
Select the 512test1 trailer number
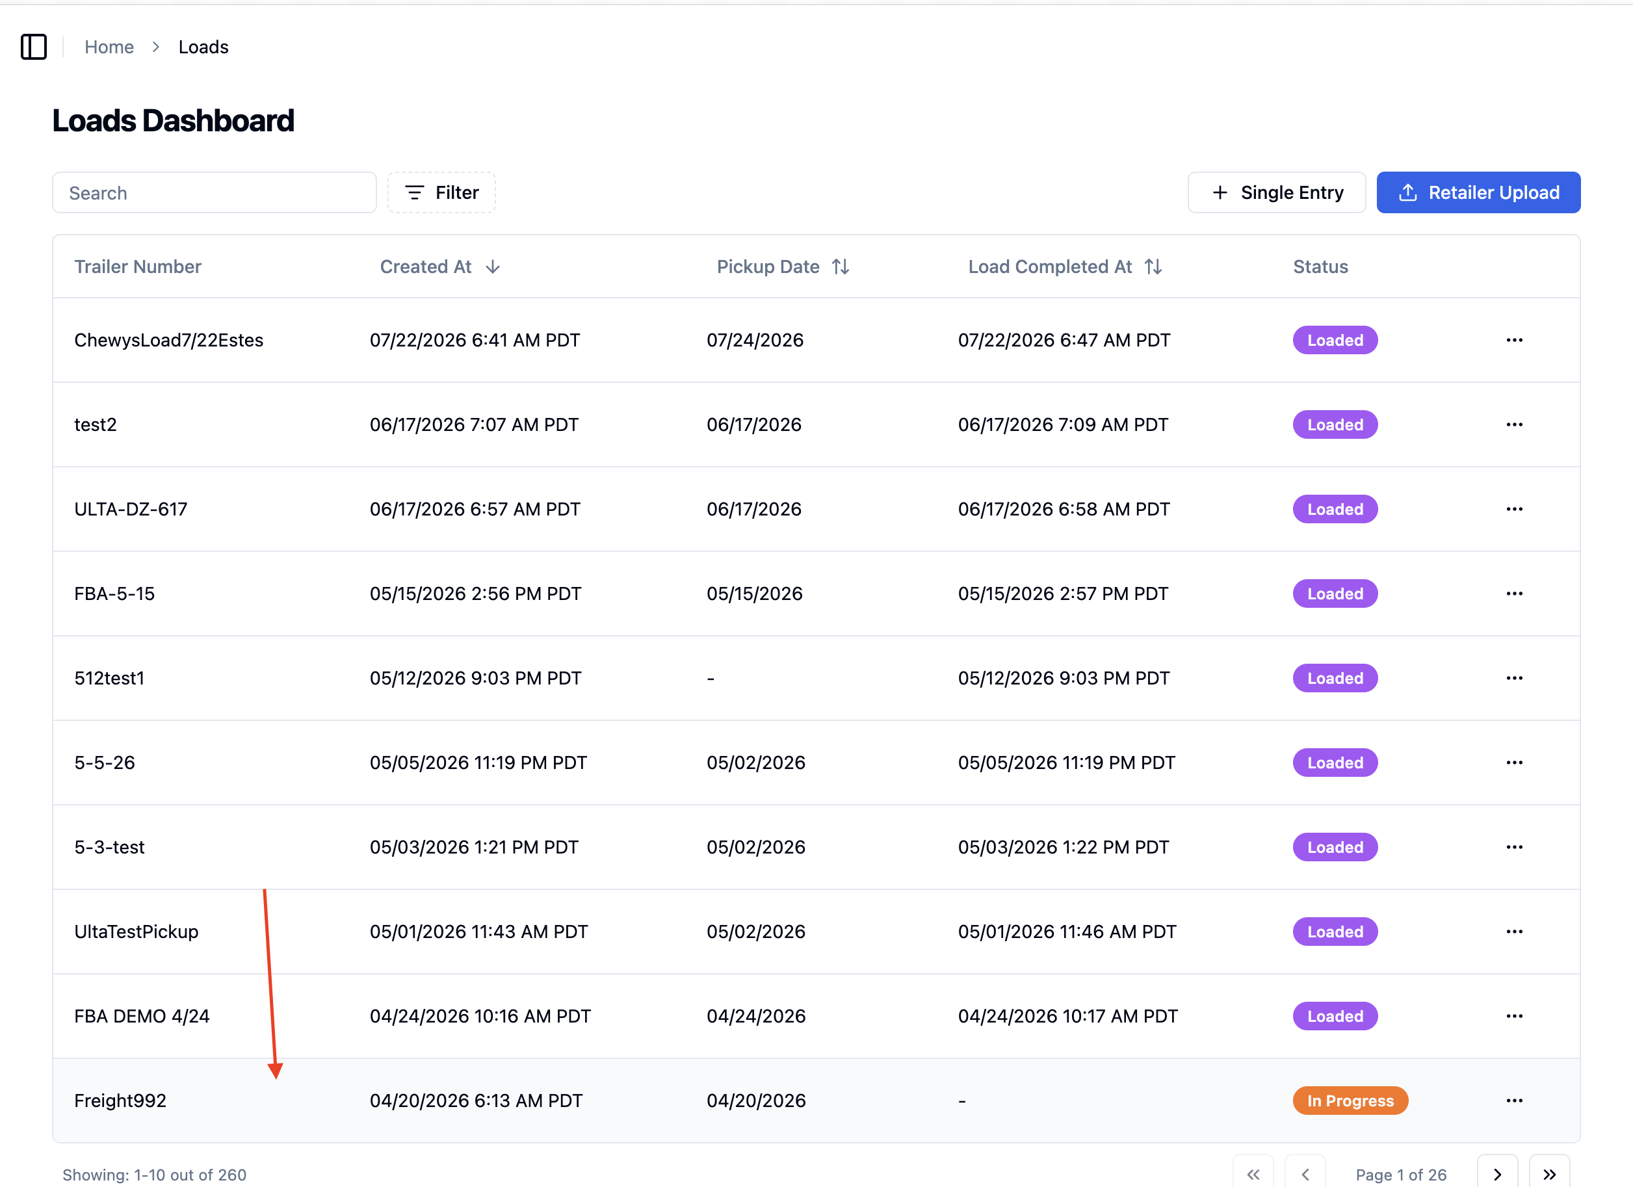[109, 678]
